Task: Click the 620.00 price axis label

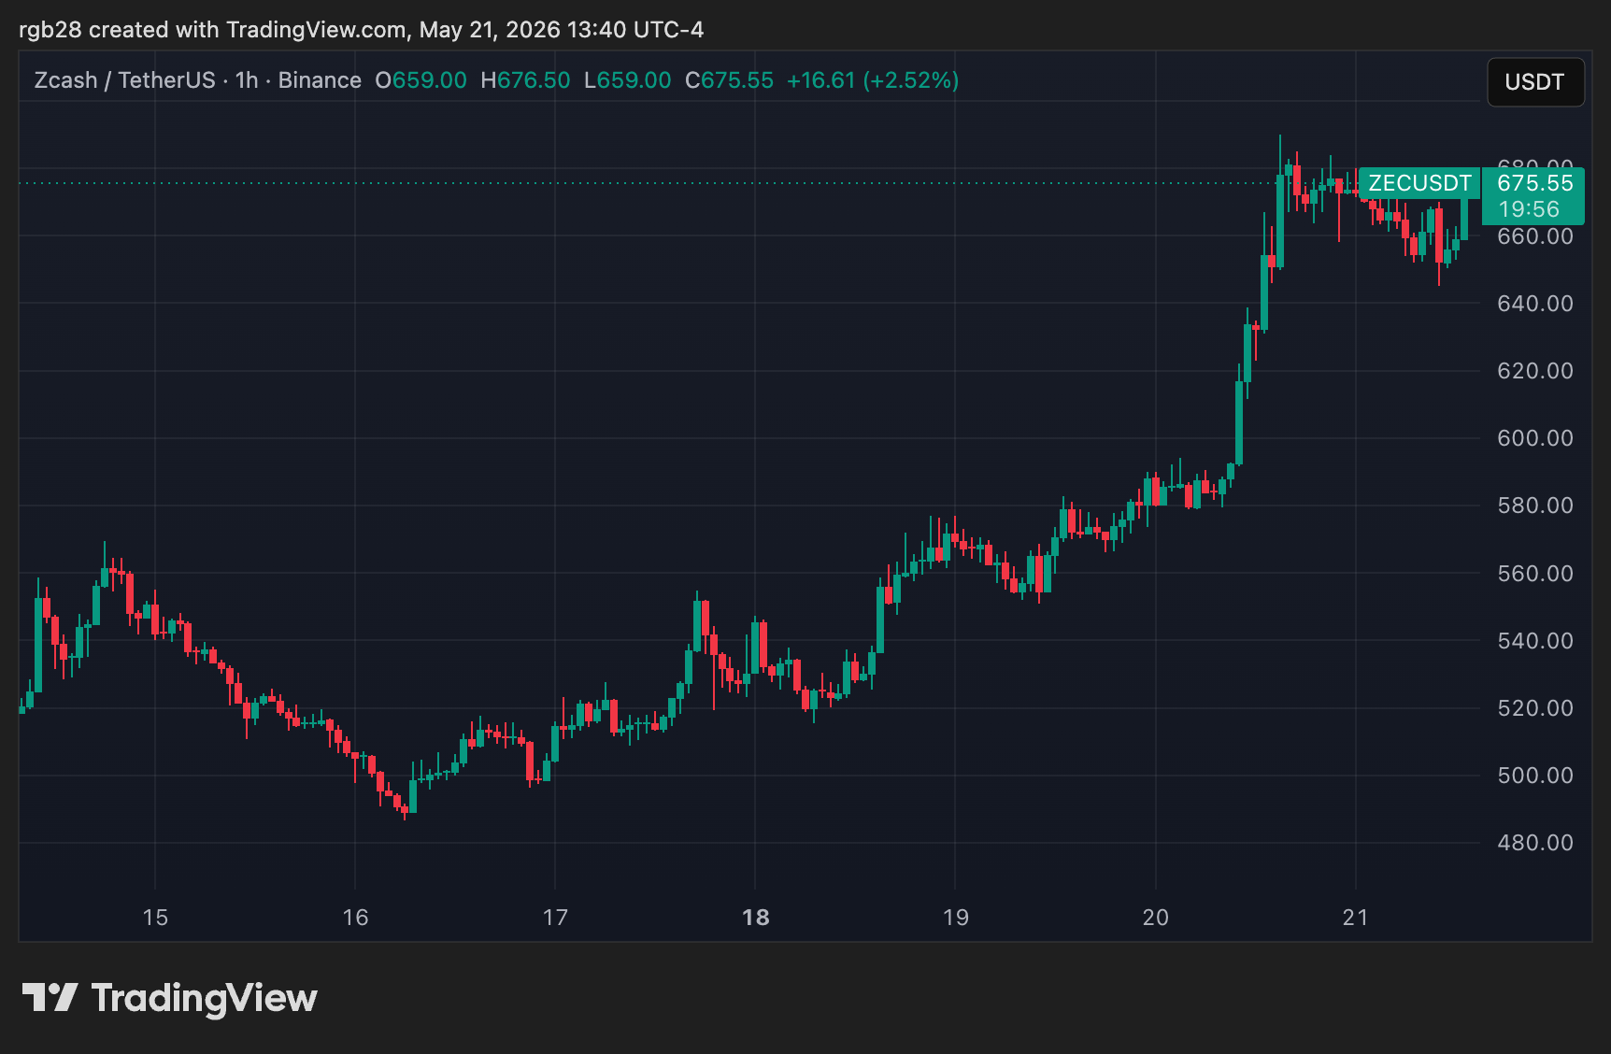Action: pos(1534,371)
